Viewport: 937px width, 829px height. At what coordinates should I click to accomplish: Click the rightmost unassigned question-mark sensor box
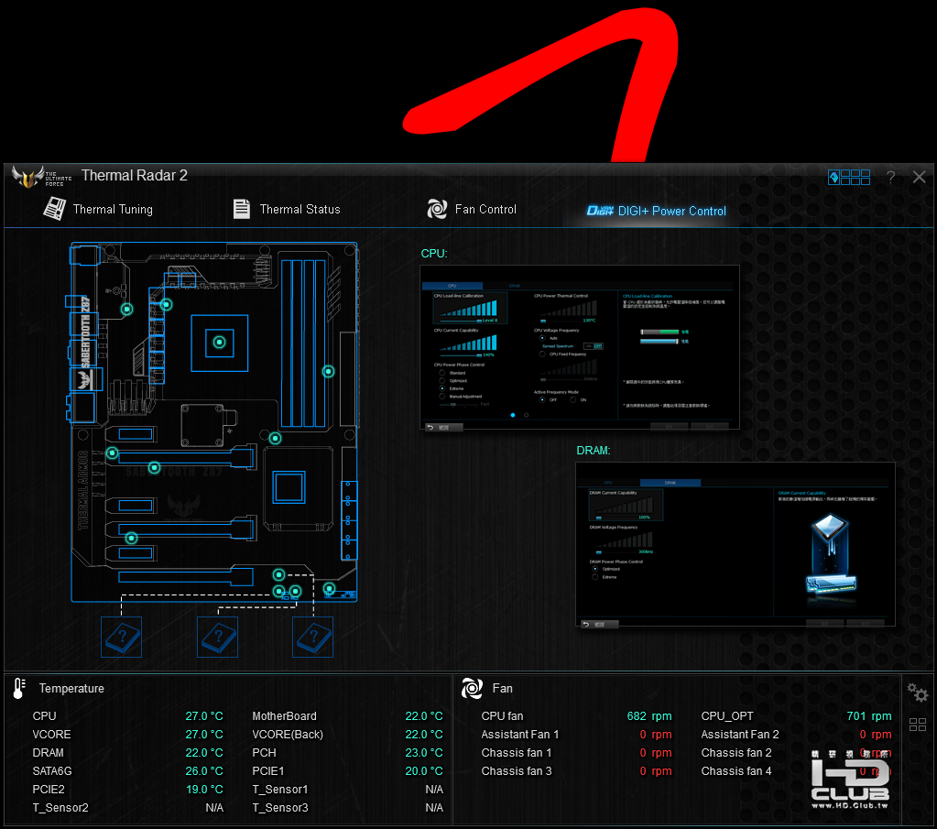[312, 638]
